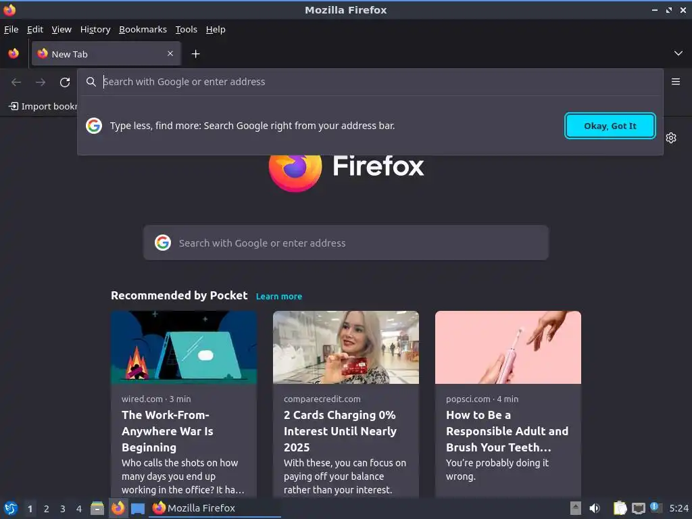Open the Help menu

coord(216,30)
